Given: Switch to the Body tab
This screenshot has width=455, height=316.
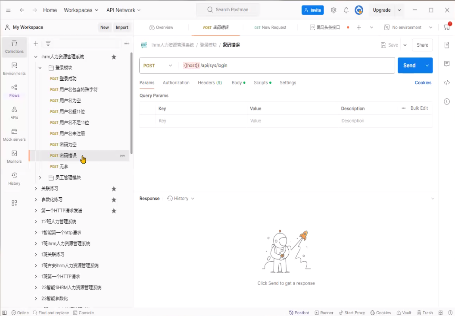Looking at the screenshot, I should (x=238, y=82).
